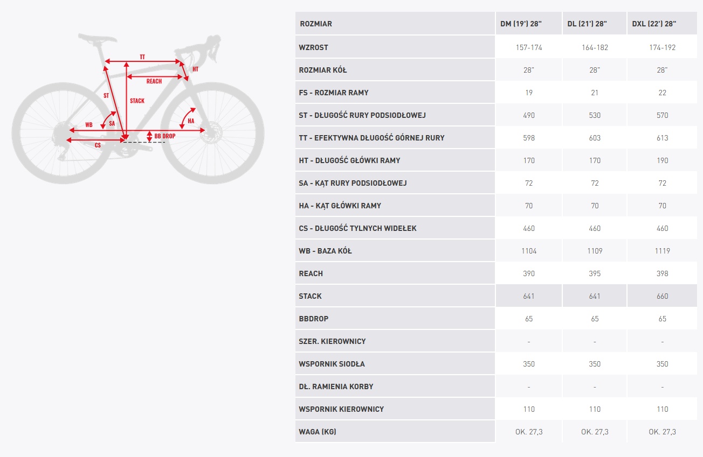The image size is (703, 457).
Task: Click the WZROST row label
Action: click(313, 47)
